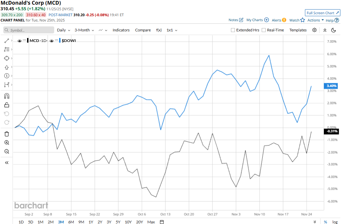Click the Full Screen Chart button
The width and height of the screenshot is (341, 224).
pos(322,13)
